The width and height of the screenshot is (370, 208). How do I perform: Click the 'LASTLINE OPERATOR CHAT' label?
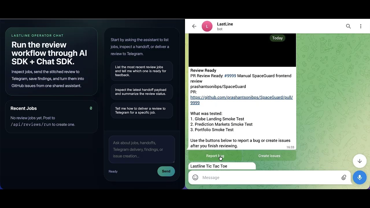click(38, 36)
